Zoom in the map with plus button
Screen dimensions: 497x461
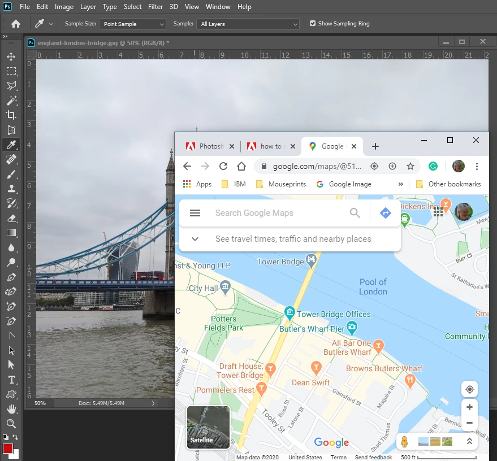469,407
